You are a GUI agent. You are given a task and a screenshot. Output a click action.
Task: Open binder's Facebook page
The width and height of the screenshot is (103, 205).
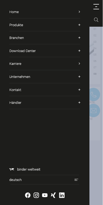28,195
